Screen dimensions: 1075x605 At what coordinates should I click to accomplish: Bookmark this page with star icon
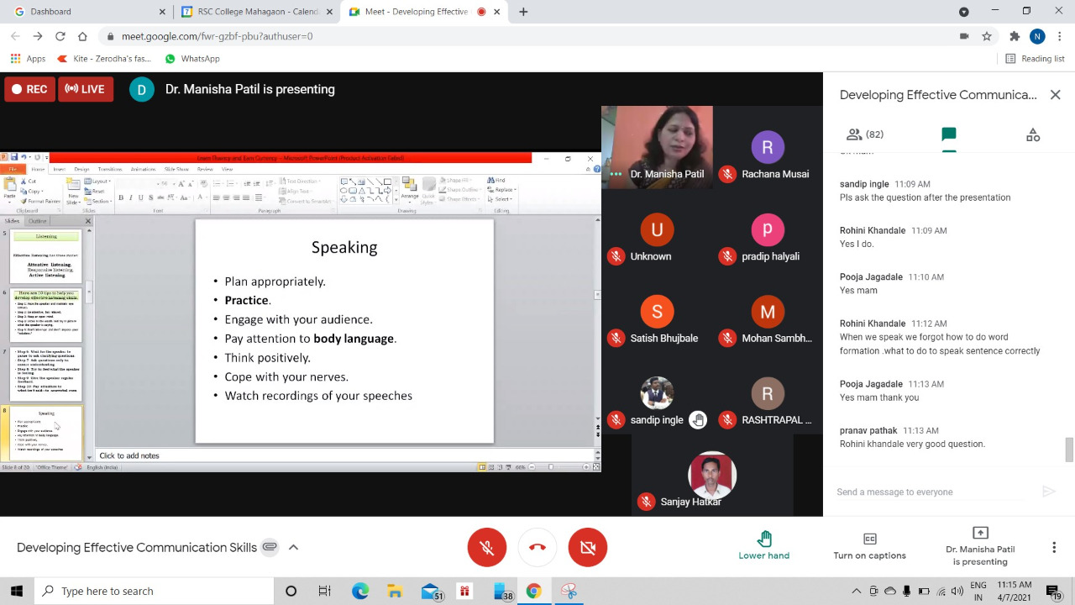[987, 36]
